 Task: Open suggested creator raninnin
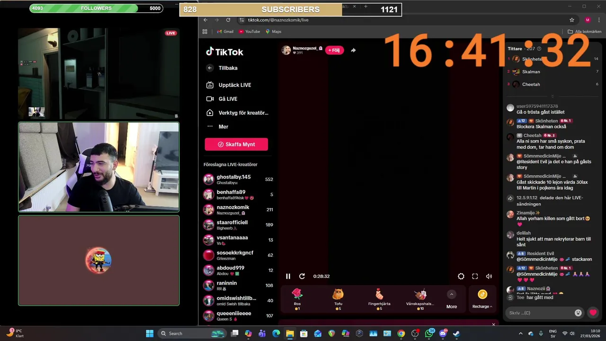tap(238, 286)
